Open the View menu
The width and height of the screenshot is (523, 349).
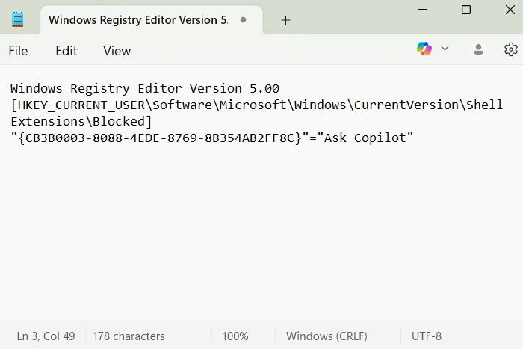pos(117,51)
